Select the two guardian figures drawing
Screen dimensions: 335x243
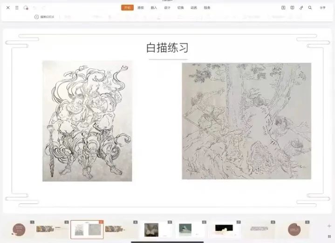pos(87,121)
